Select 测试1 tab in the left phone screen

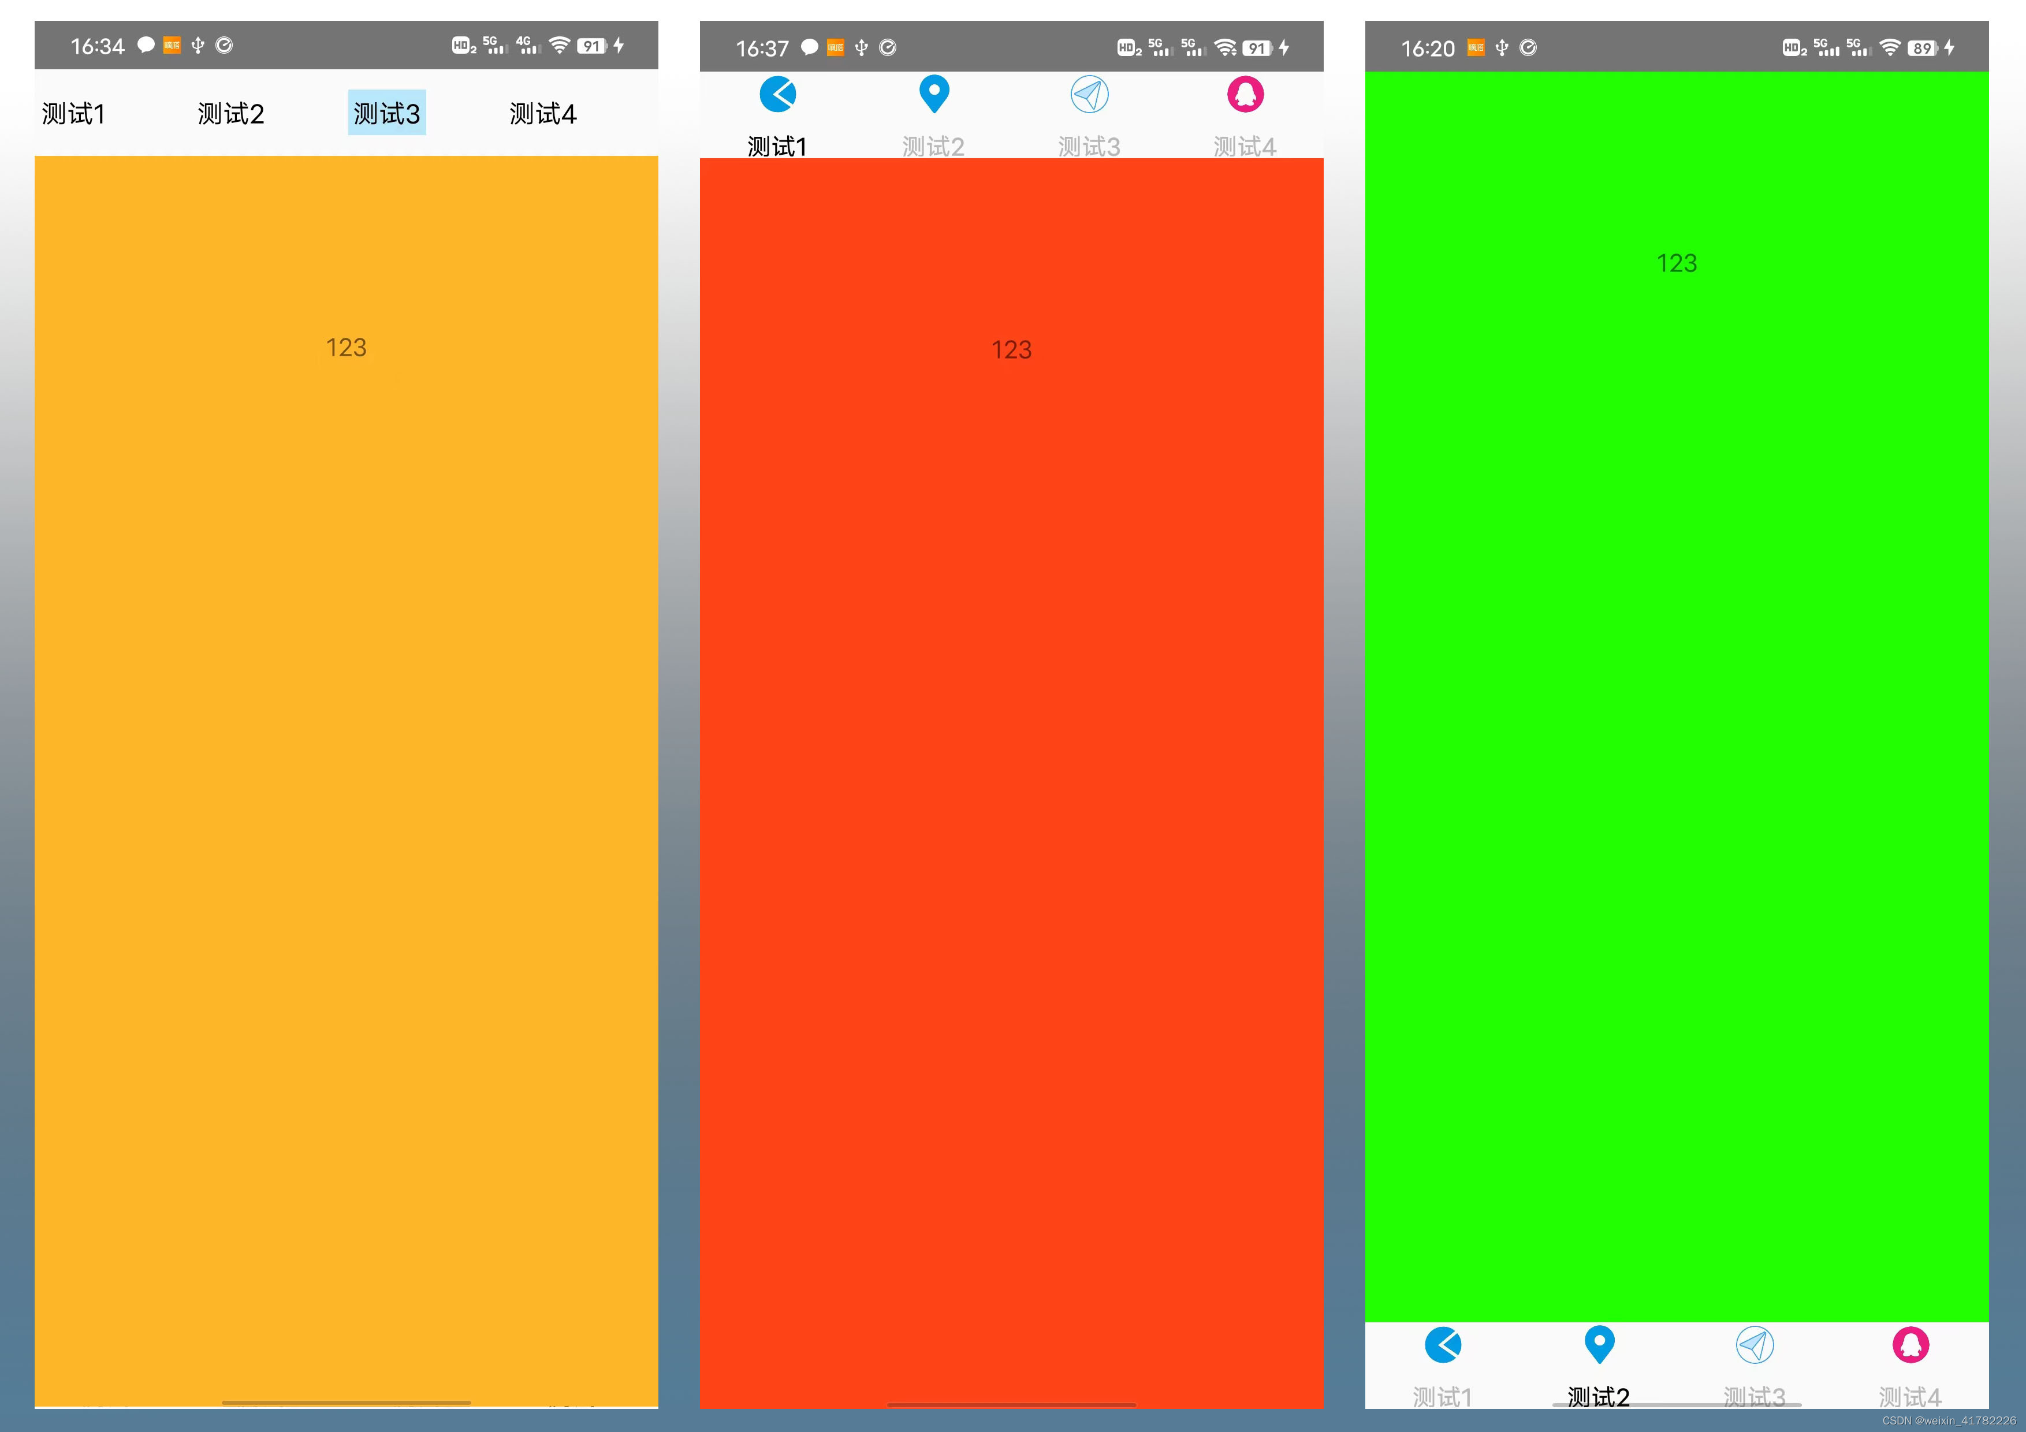pos(74,114)
